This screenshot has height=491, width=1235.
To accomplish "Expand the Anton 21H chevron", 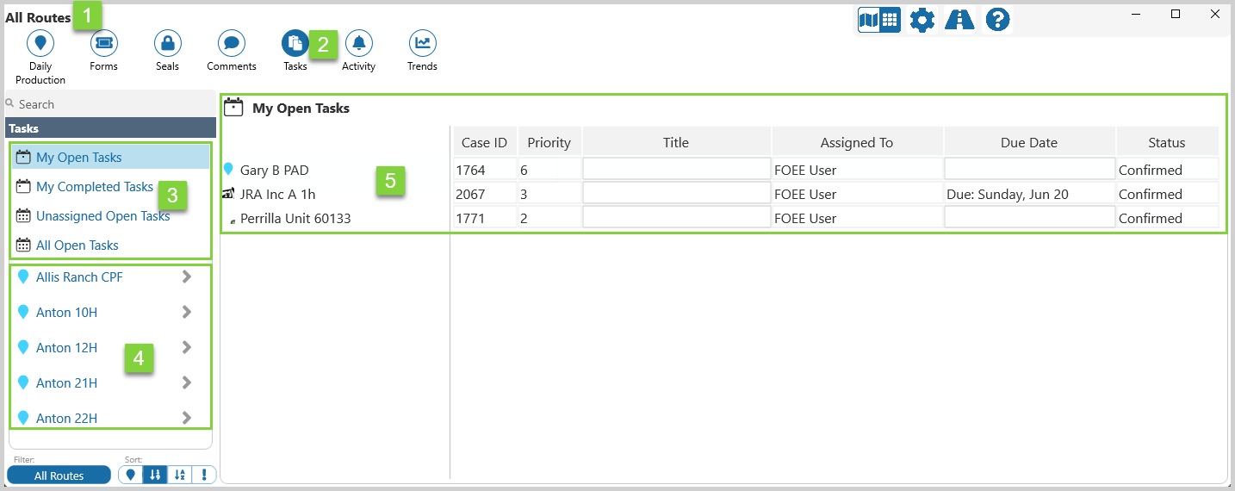I will coord(186,383).
